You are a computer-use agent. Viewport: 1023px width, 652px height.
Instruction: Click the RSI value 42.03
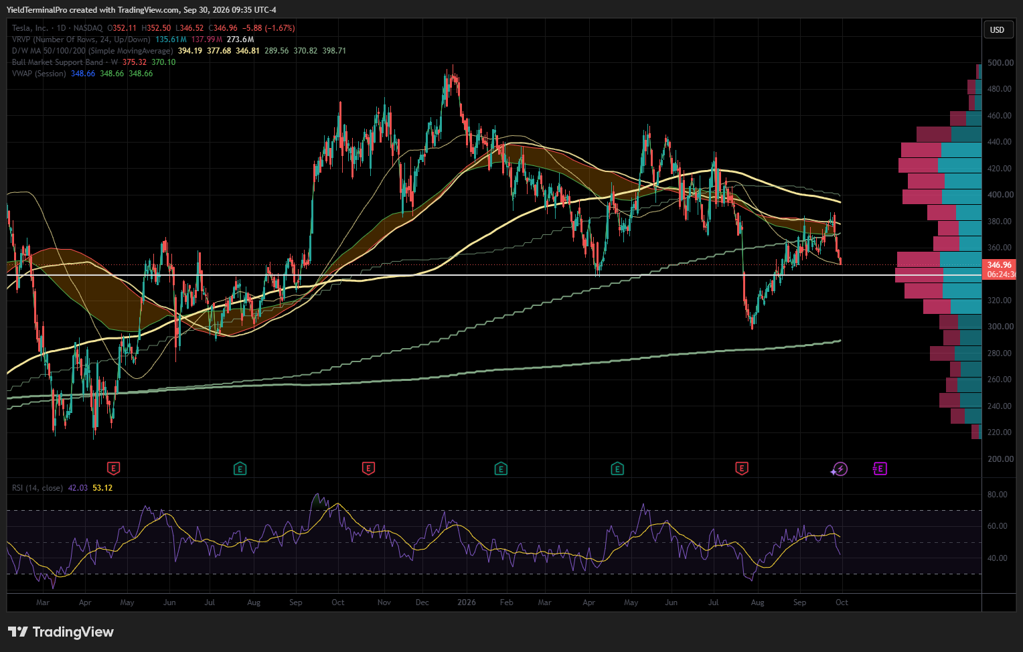pos(78,488)
